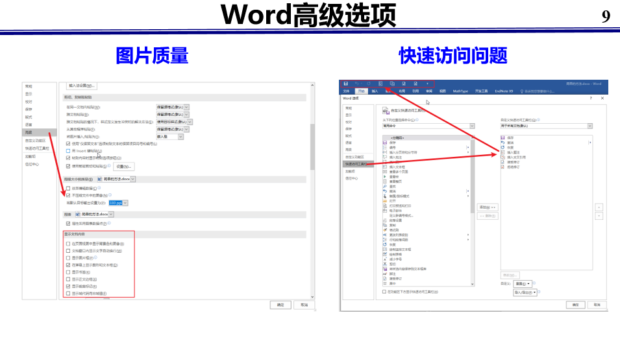620x339 pixels.
Task: Toggle 放弃编辑数据 checkbox
Action: [x=68, y=188]
